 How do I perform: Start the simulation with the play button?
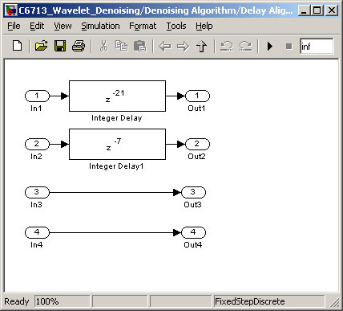pos(270,47)
